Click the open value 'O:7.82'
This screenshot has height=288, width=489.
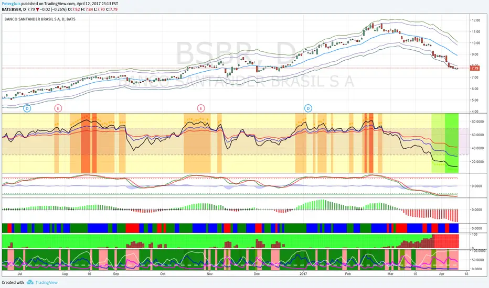[x=74, y=9]
